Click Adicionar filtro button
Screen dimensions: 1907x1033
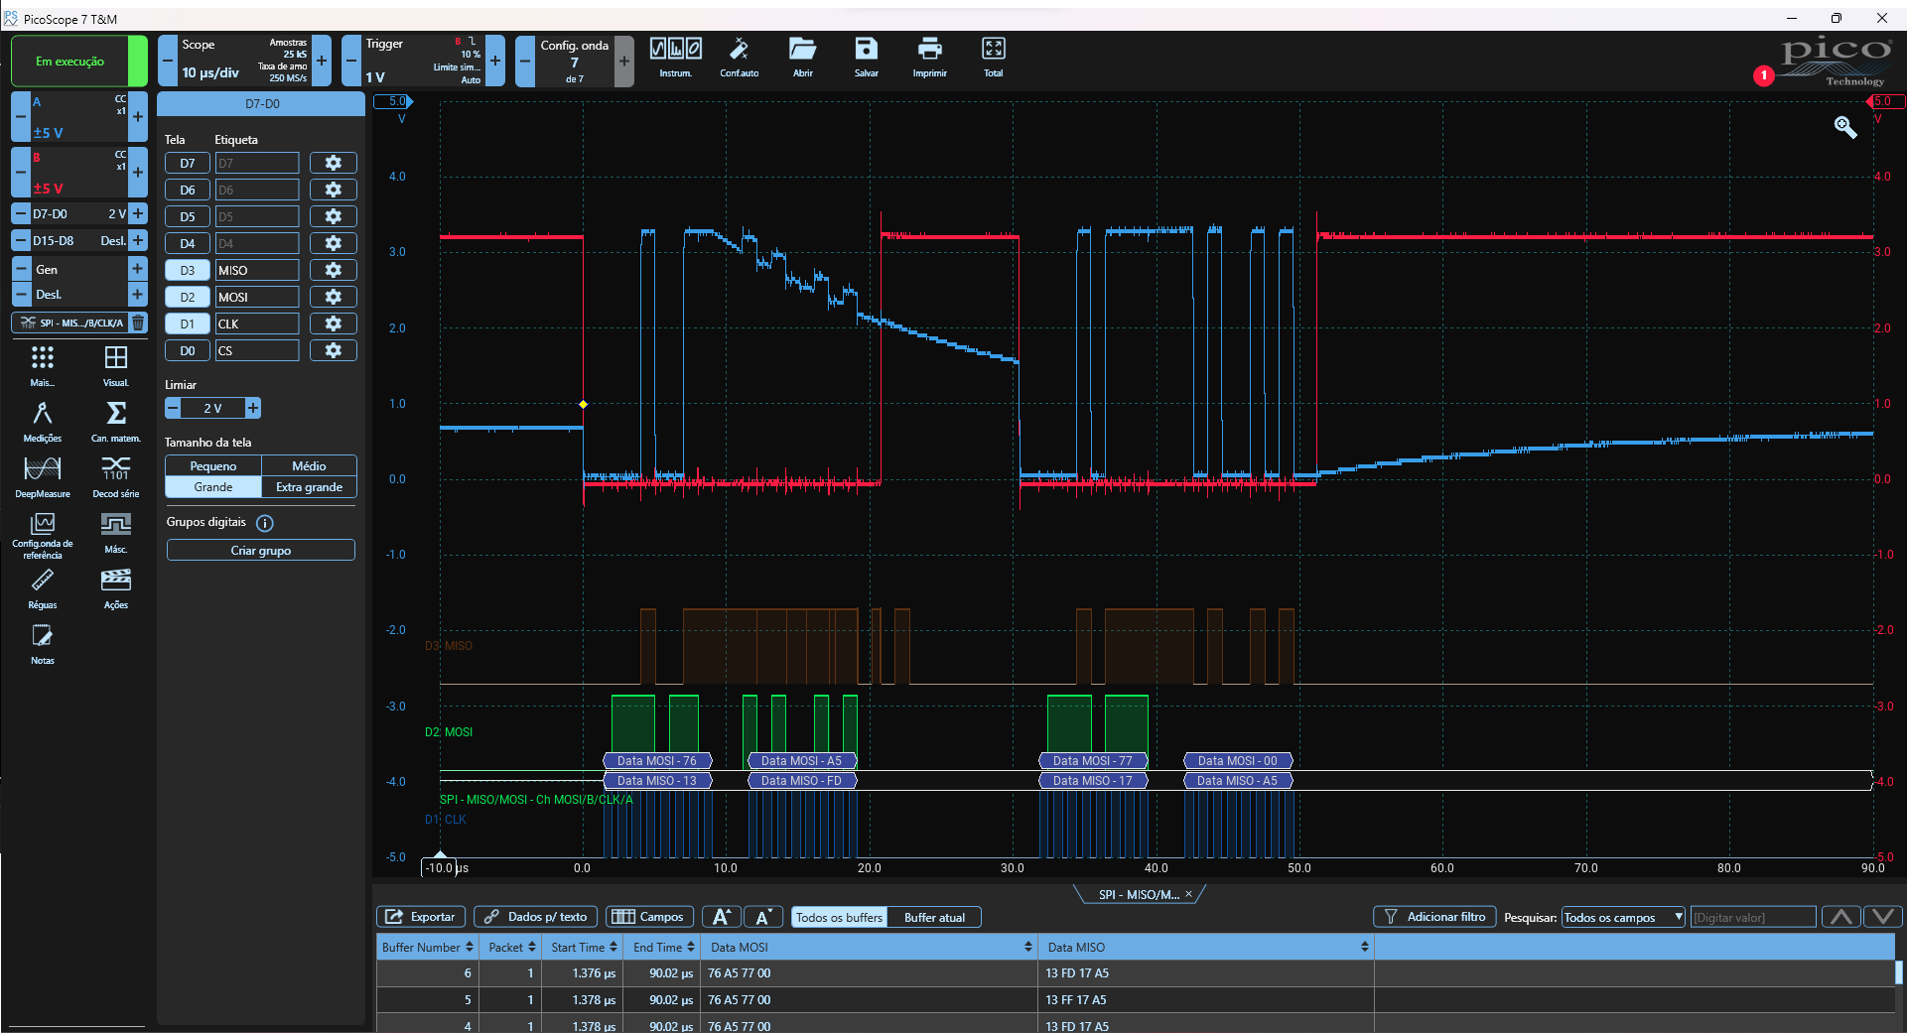pyautogui.click(x=1434, y=917)
